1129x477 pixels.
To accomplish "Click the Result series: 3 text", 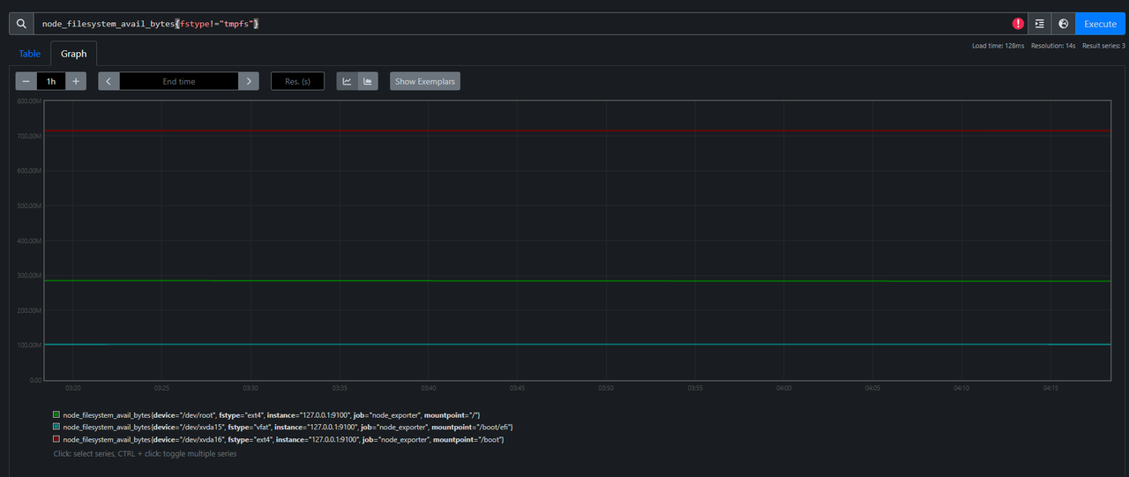I will (x=1103, y=46).
